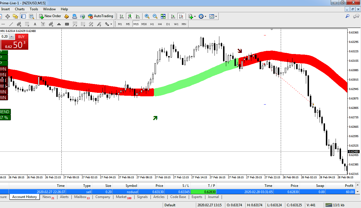Switch timeframe to H4

pyautogui.click(x=160, y=24)
